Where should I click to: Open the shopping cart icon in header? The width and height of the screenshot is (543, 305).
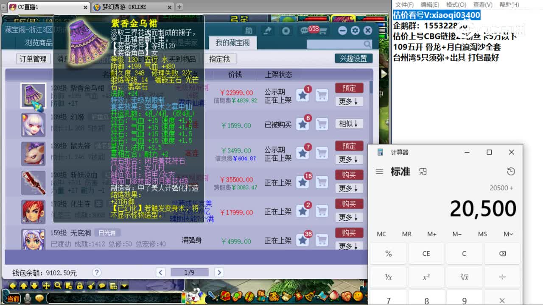(323, 30)
